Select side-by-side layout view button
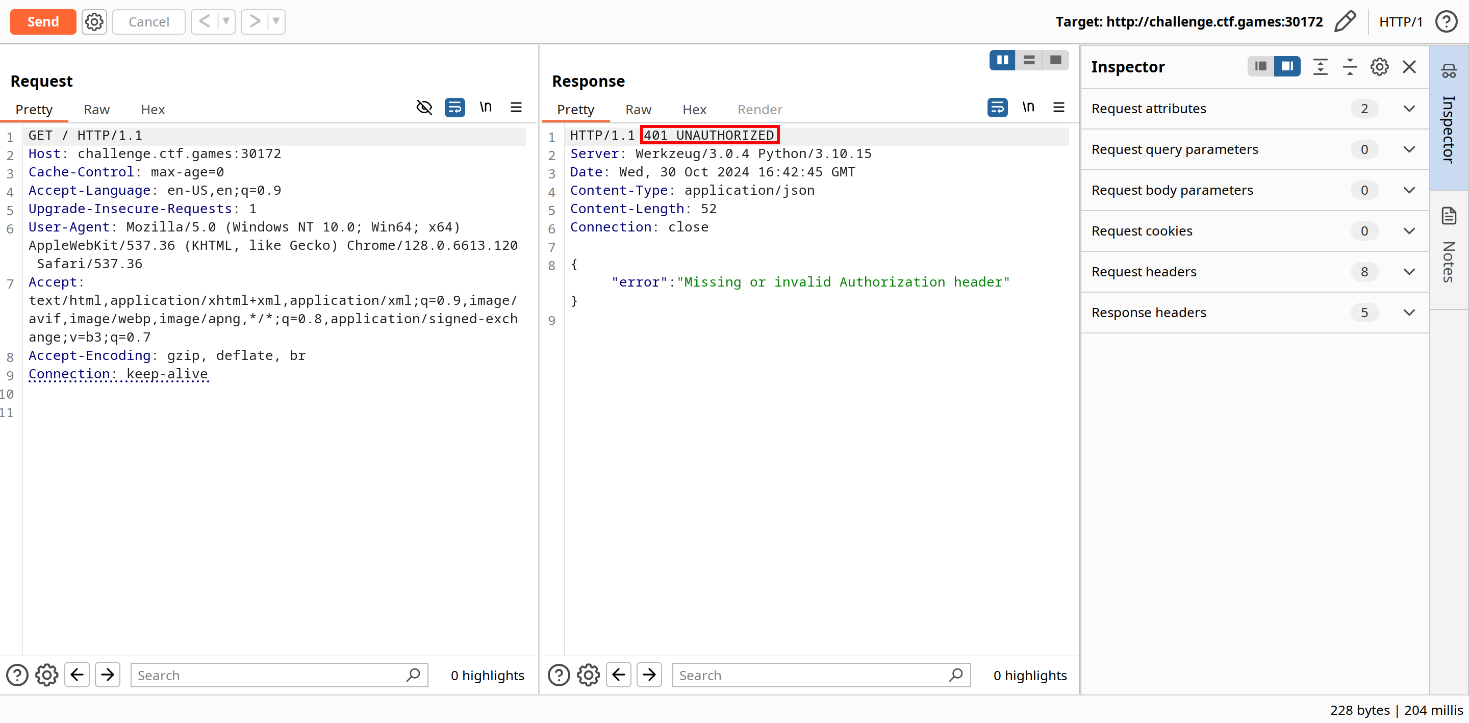Image resolution: width=1469 pixels, height=723 pixels. 1002,60
